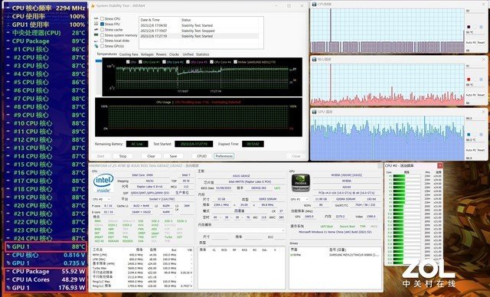Click the CPU Package 55.92 W row
Image resolution: width=490 pixels, height=297 pixels.
pyautogui.click(x=46, y=272)
